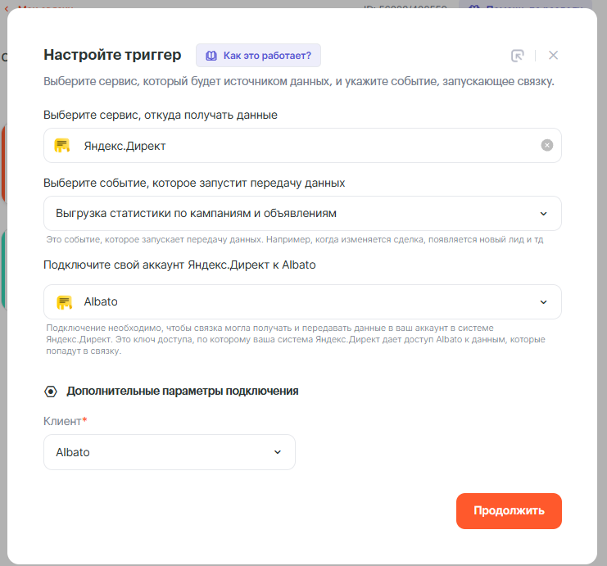This screenshot has width=607, height=566.
Task: Click hint text beginning 'Это событие, которое запускает'
Action: coord(295,240)
